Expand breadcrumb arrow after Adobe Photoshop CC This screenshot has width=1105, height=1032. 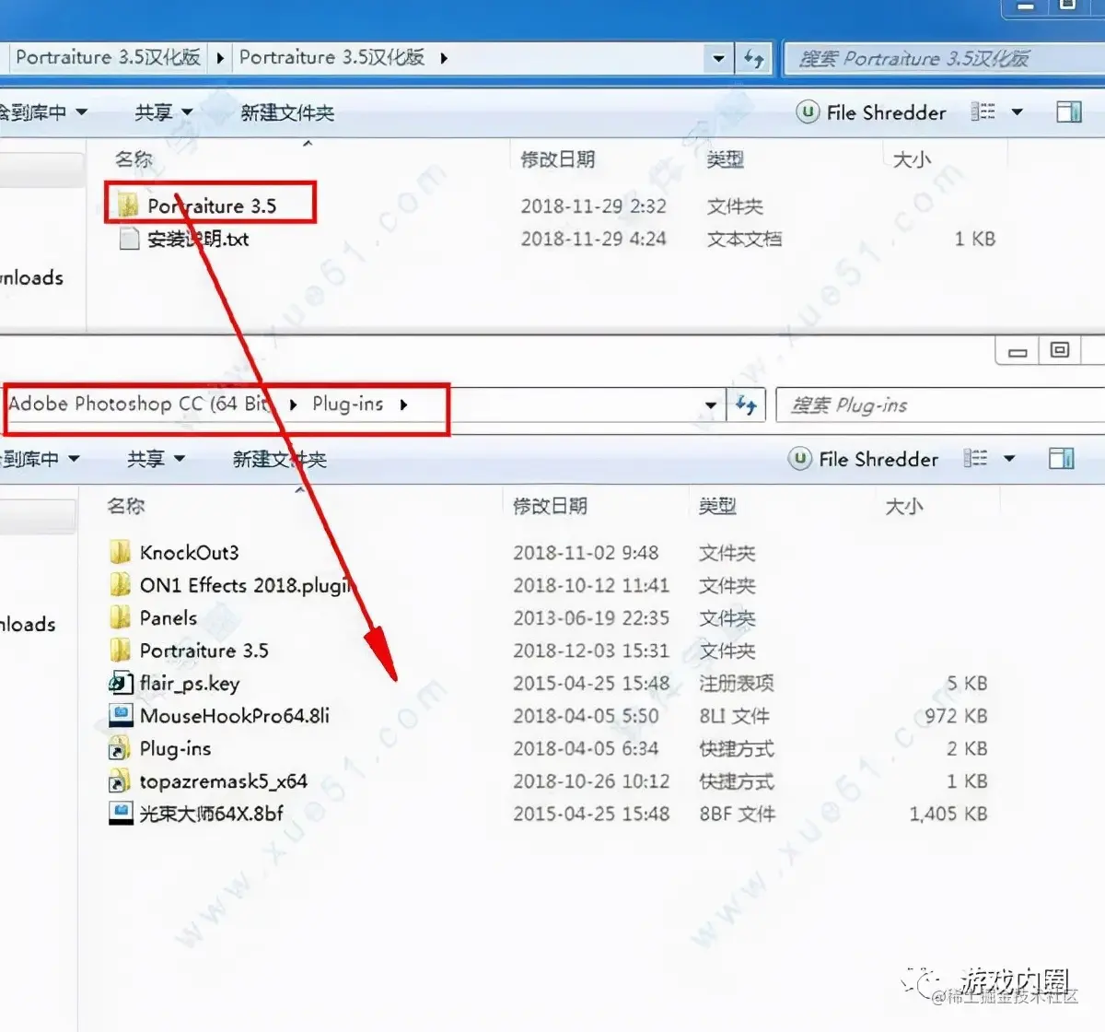[293, 405]
